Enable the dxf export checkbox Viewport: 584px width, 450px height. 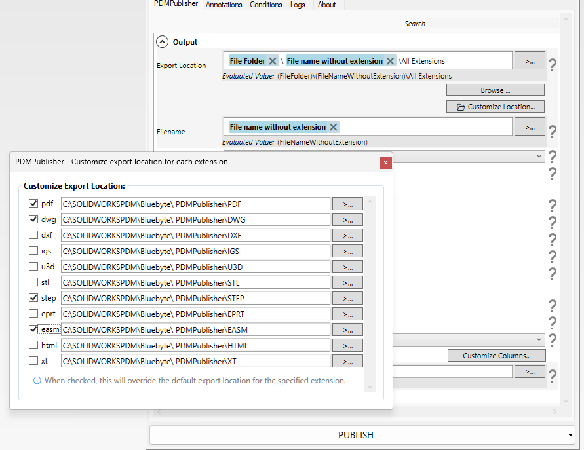pos(33,234)
